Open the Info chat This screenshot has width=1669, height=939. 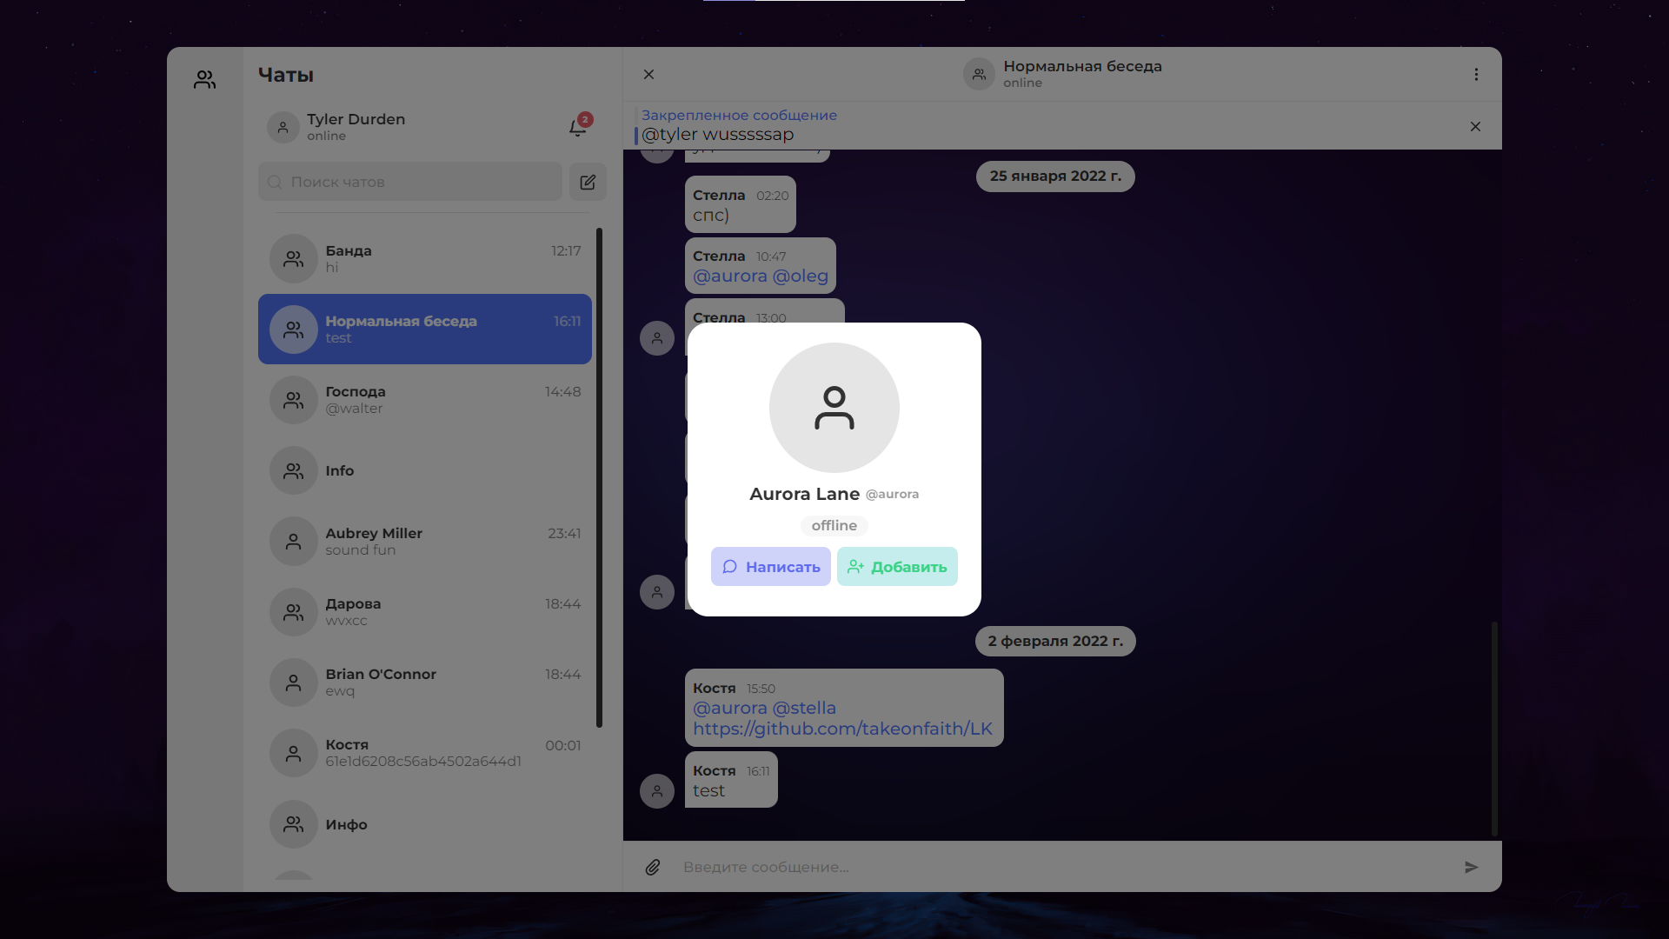click(x=425, y=470)
